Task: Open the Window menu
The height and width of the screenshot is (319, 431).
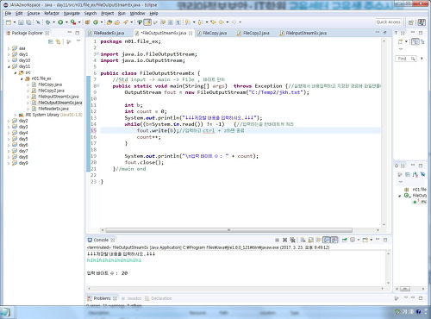Action: click(x=137, y=13)
